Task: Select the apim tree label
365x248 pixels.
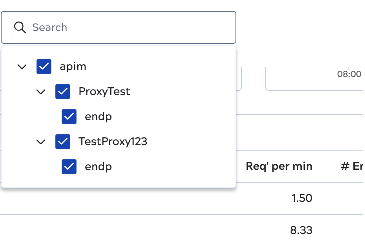Action: tap(73, 66)
